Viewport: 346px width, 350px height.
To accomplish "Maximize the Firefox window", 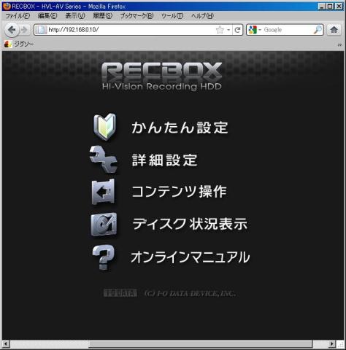I will click(330, 7).
